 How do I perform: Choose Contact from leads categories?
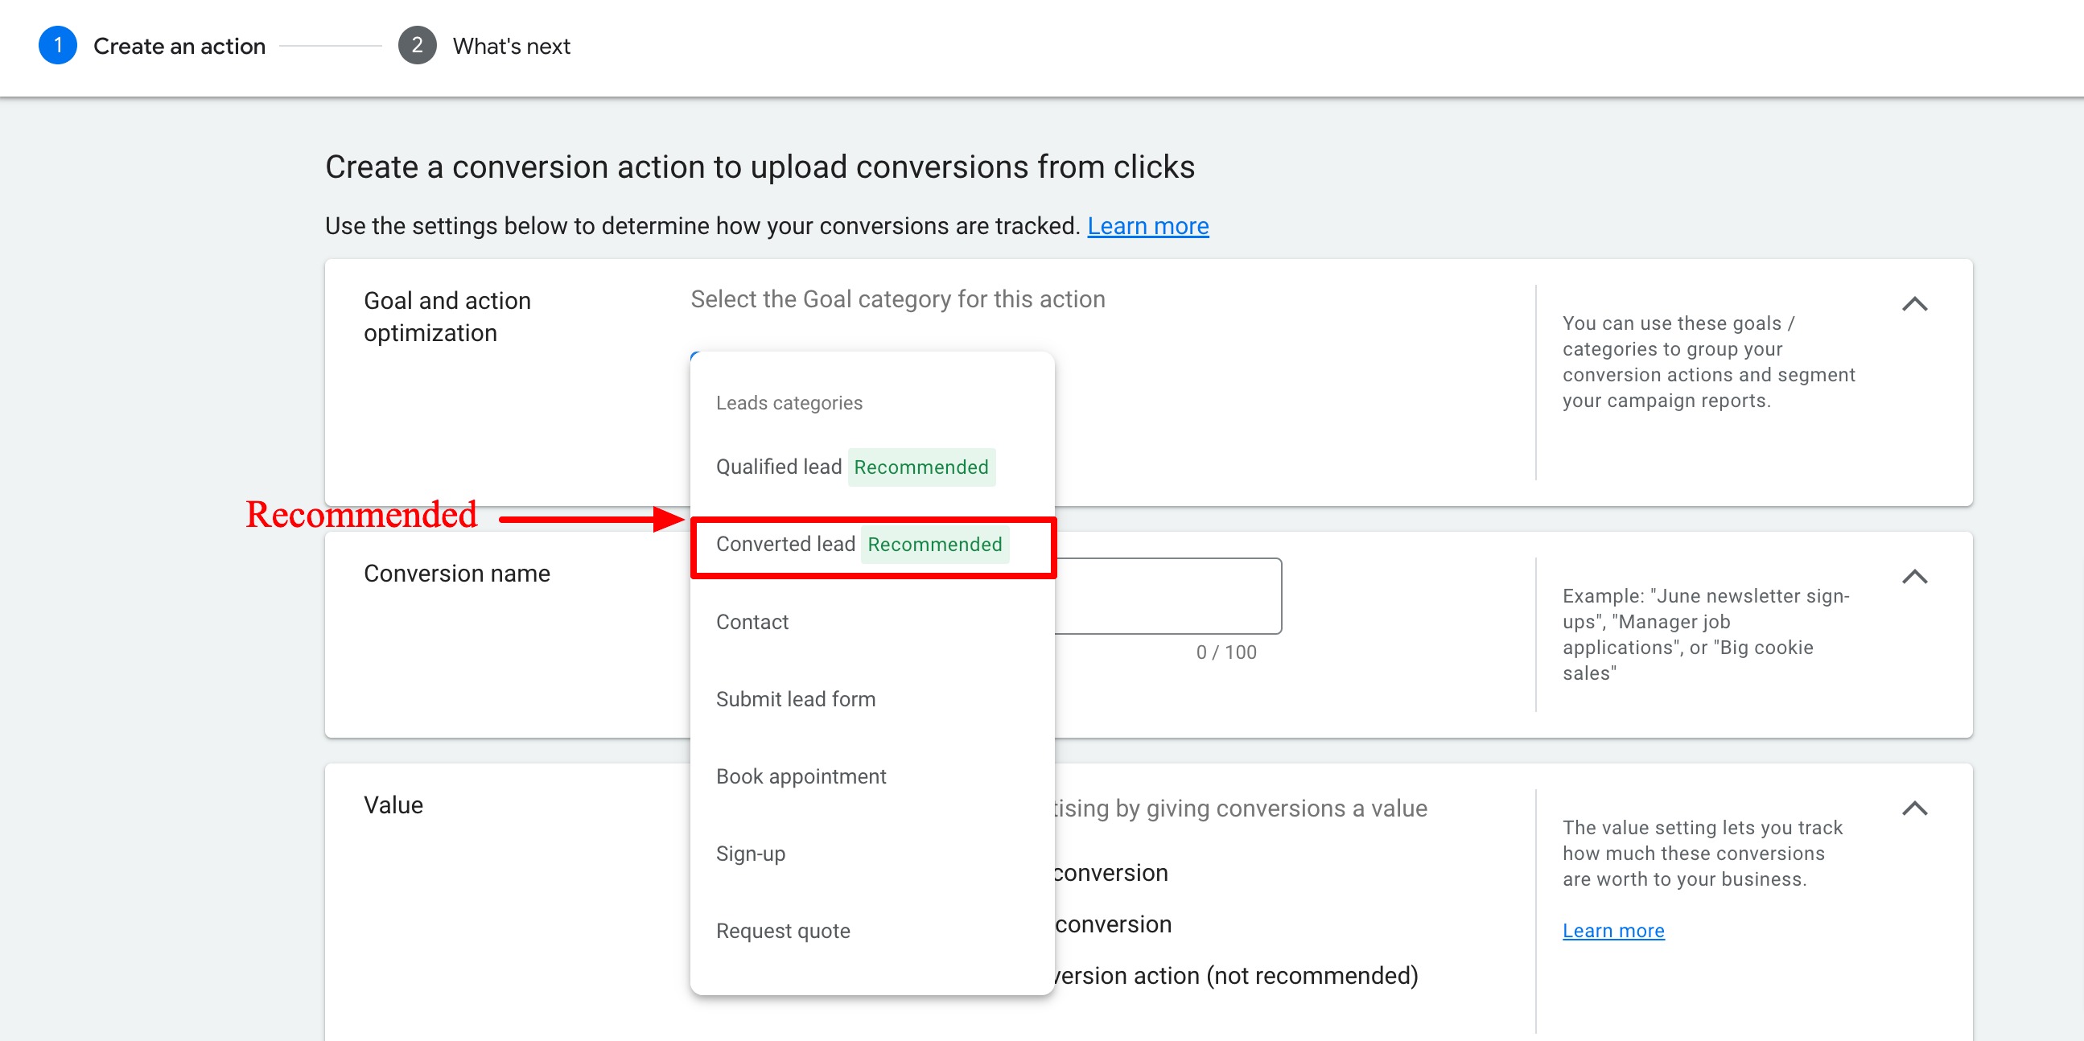pyautogui.click(x=752, y=621)
